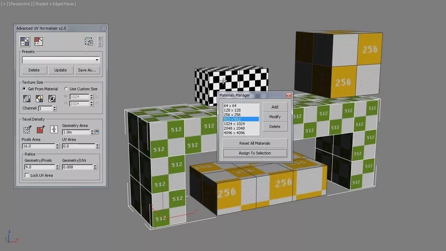
Task: Select 64 x 64 in the materials list
Action: click(241, 106)
